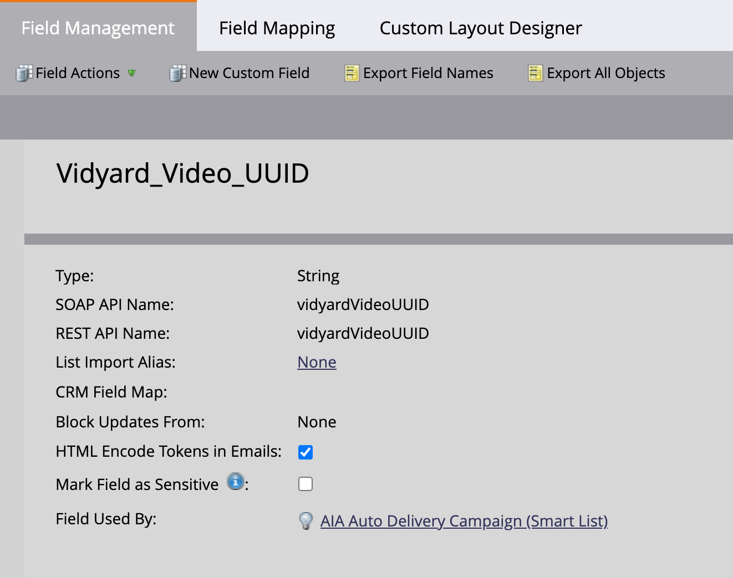Select the Field Management tab
The width and height of the screenshot is (733, 578).
click(98, 27)
